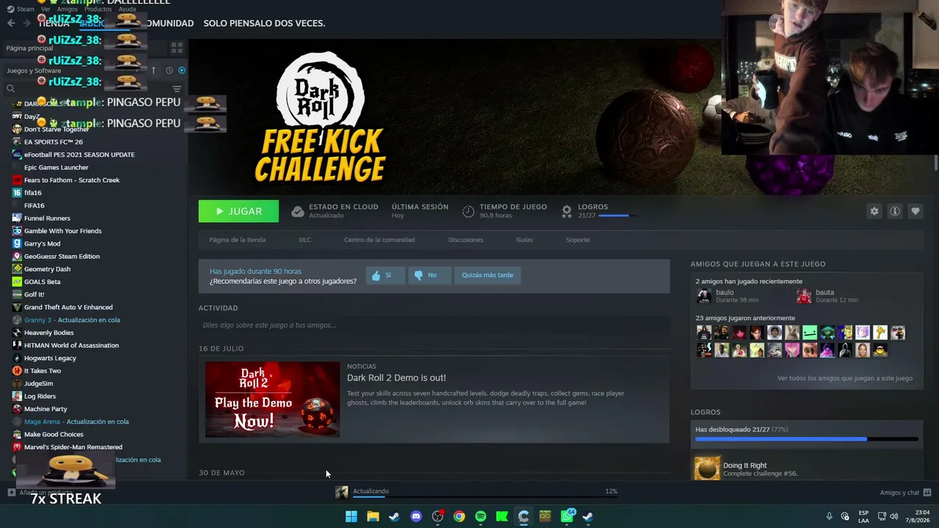Open Google Chrome from taskbar

459,516
